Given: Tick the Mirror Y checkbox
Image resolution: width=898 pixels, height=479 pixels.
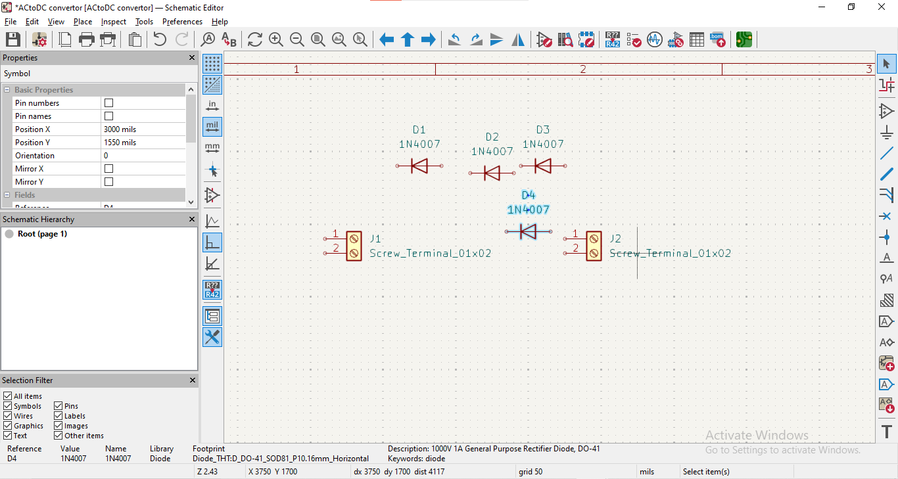Looking at the screenshot, I should (x=109, y=182).
